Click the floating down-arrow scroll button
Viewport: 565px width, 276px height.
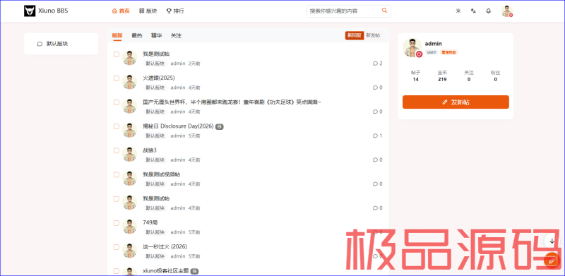552,241
